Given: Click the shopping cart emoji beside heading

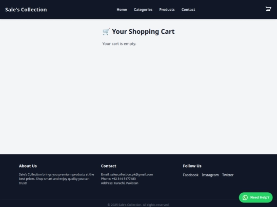Looking at the screenshot, I should (106, 32).
